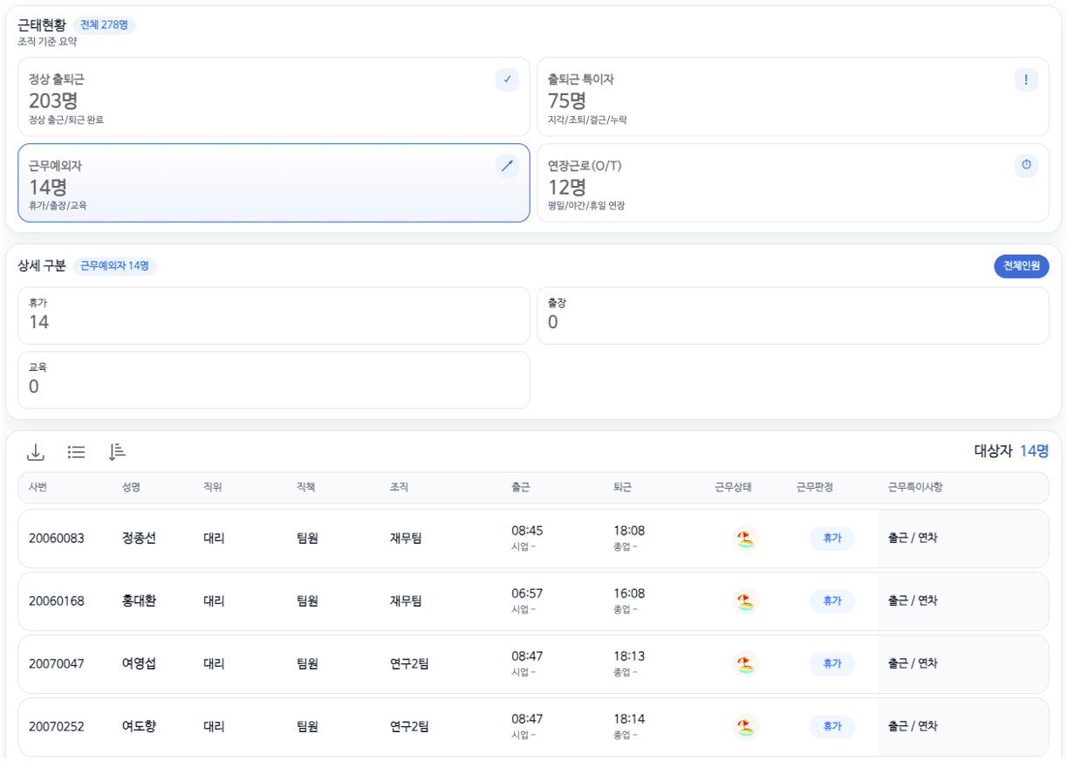This screenshot has width=1068, height=761.
Task: Click clock-out time 18:14
Action: pos(629,720)
